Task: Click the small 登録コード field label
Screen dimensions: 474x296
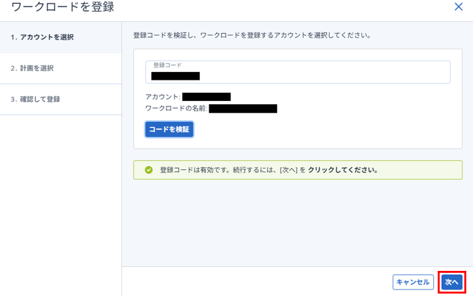Action: pyautogui.click(x=167, y=66)
